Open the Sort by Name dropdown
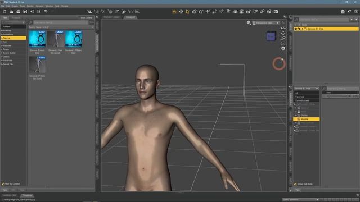Viewport: 360px width, 202px height. [x=61, y=27]
